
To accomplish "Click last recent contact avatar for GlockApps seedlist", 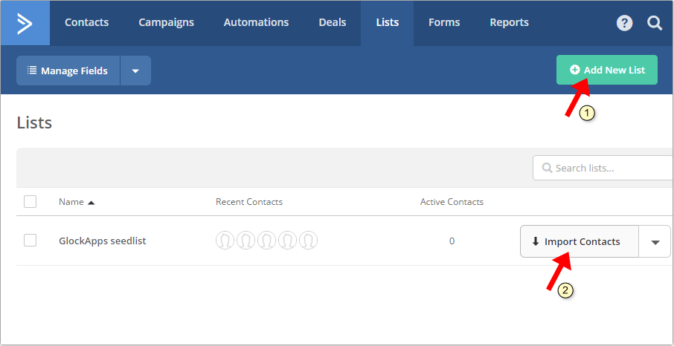I will (x=308, y=241).
